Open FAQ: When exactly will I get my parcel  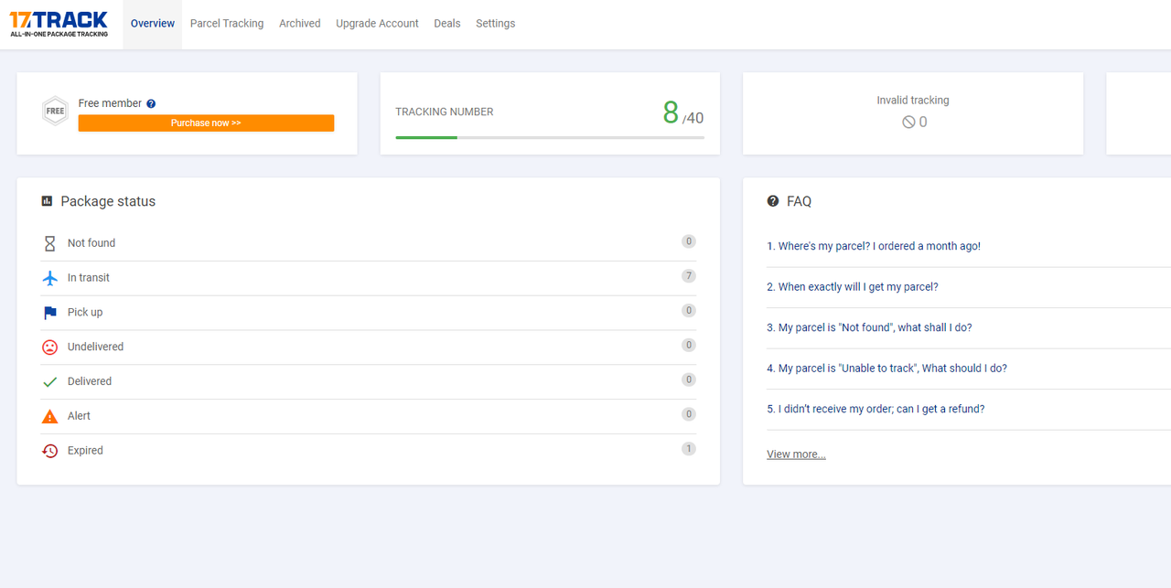(853, 287)
